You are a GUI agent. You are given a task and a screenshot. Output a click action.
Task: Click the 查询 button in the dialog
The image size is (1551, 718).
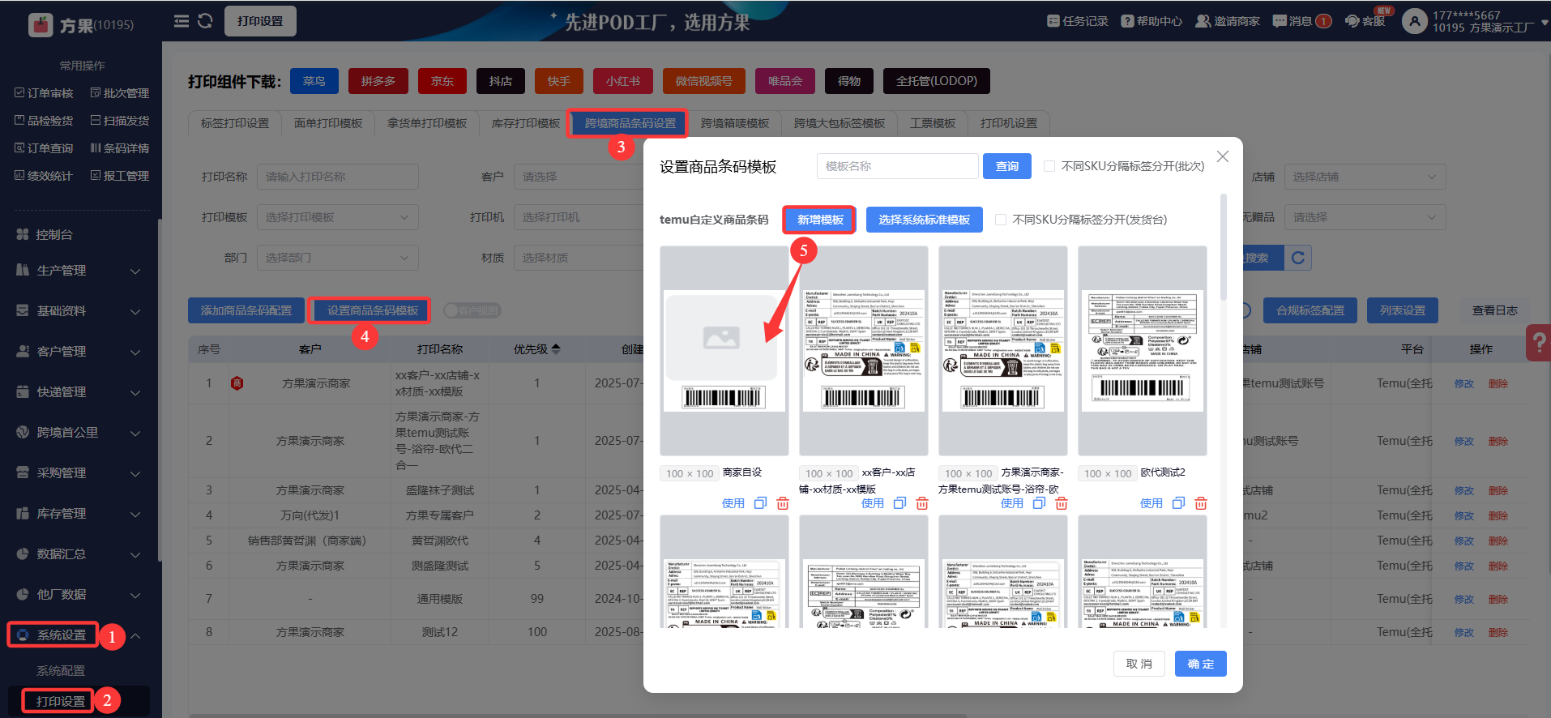pos(1007,166)
